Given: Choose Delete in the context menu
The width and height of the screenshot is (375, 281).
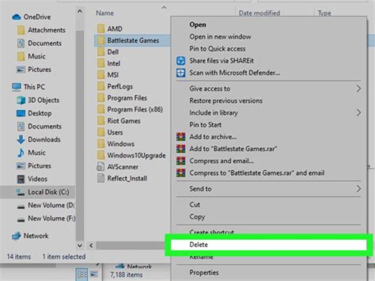Looking at the screenshot, I should (269, 245).
